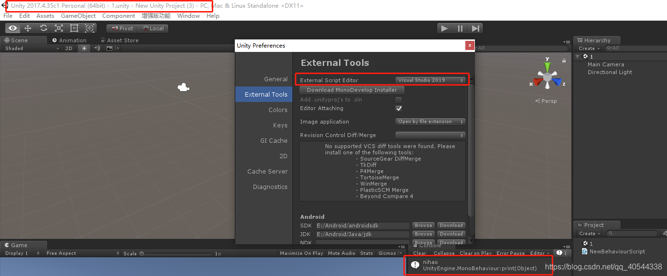Screen dimensions: 667x276
Task: Enable Add .unityproj's to .sln checkbox
Action: 399,100
